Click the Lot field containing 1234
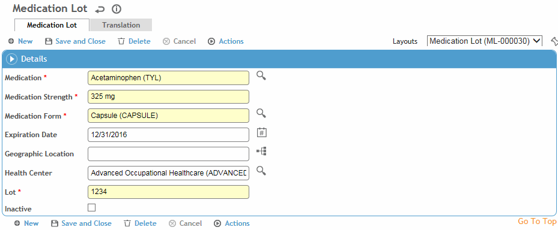Viewport: 558px width, 230px height. [x=168, y=192]
